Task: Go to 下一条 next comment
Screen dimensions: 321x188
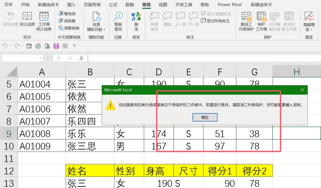Action: (x=194, y=19)
